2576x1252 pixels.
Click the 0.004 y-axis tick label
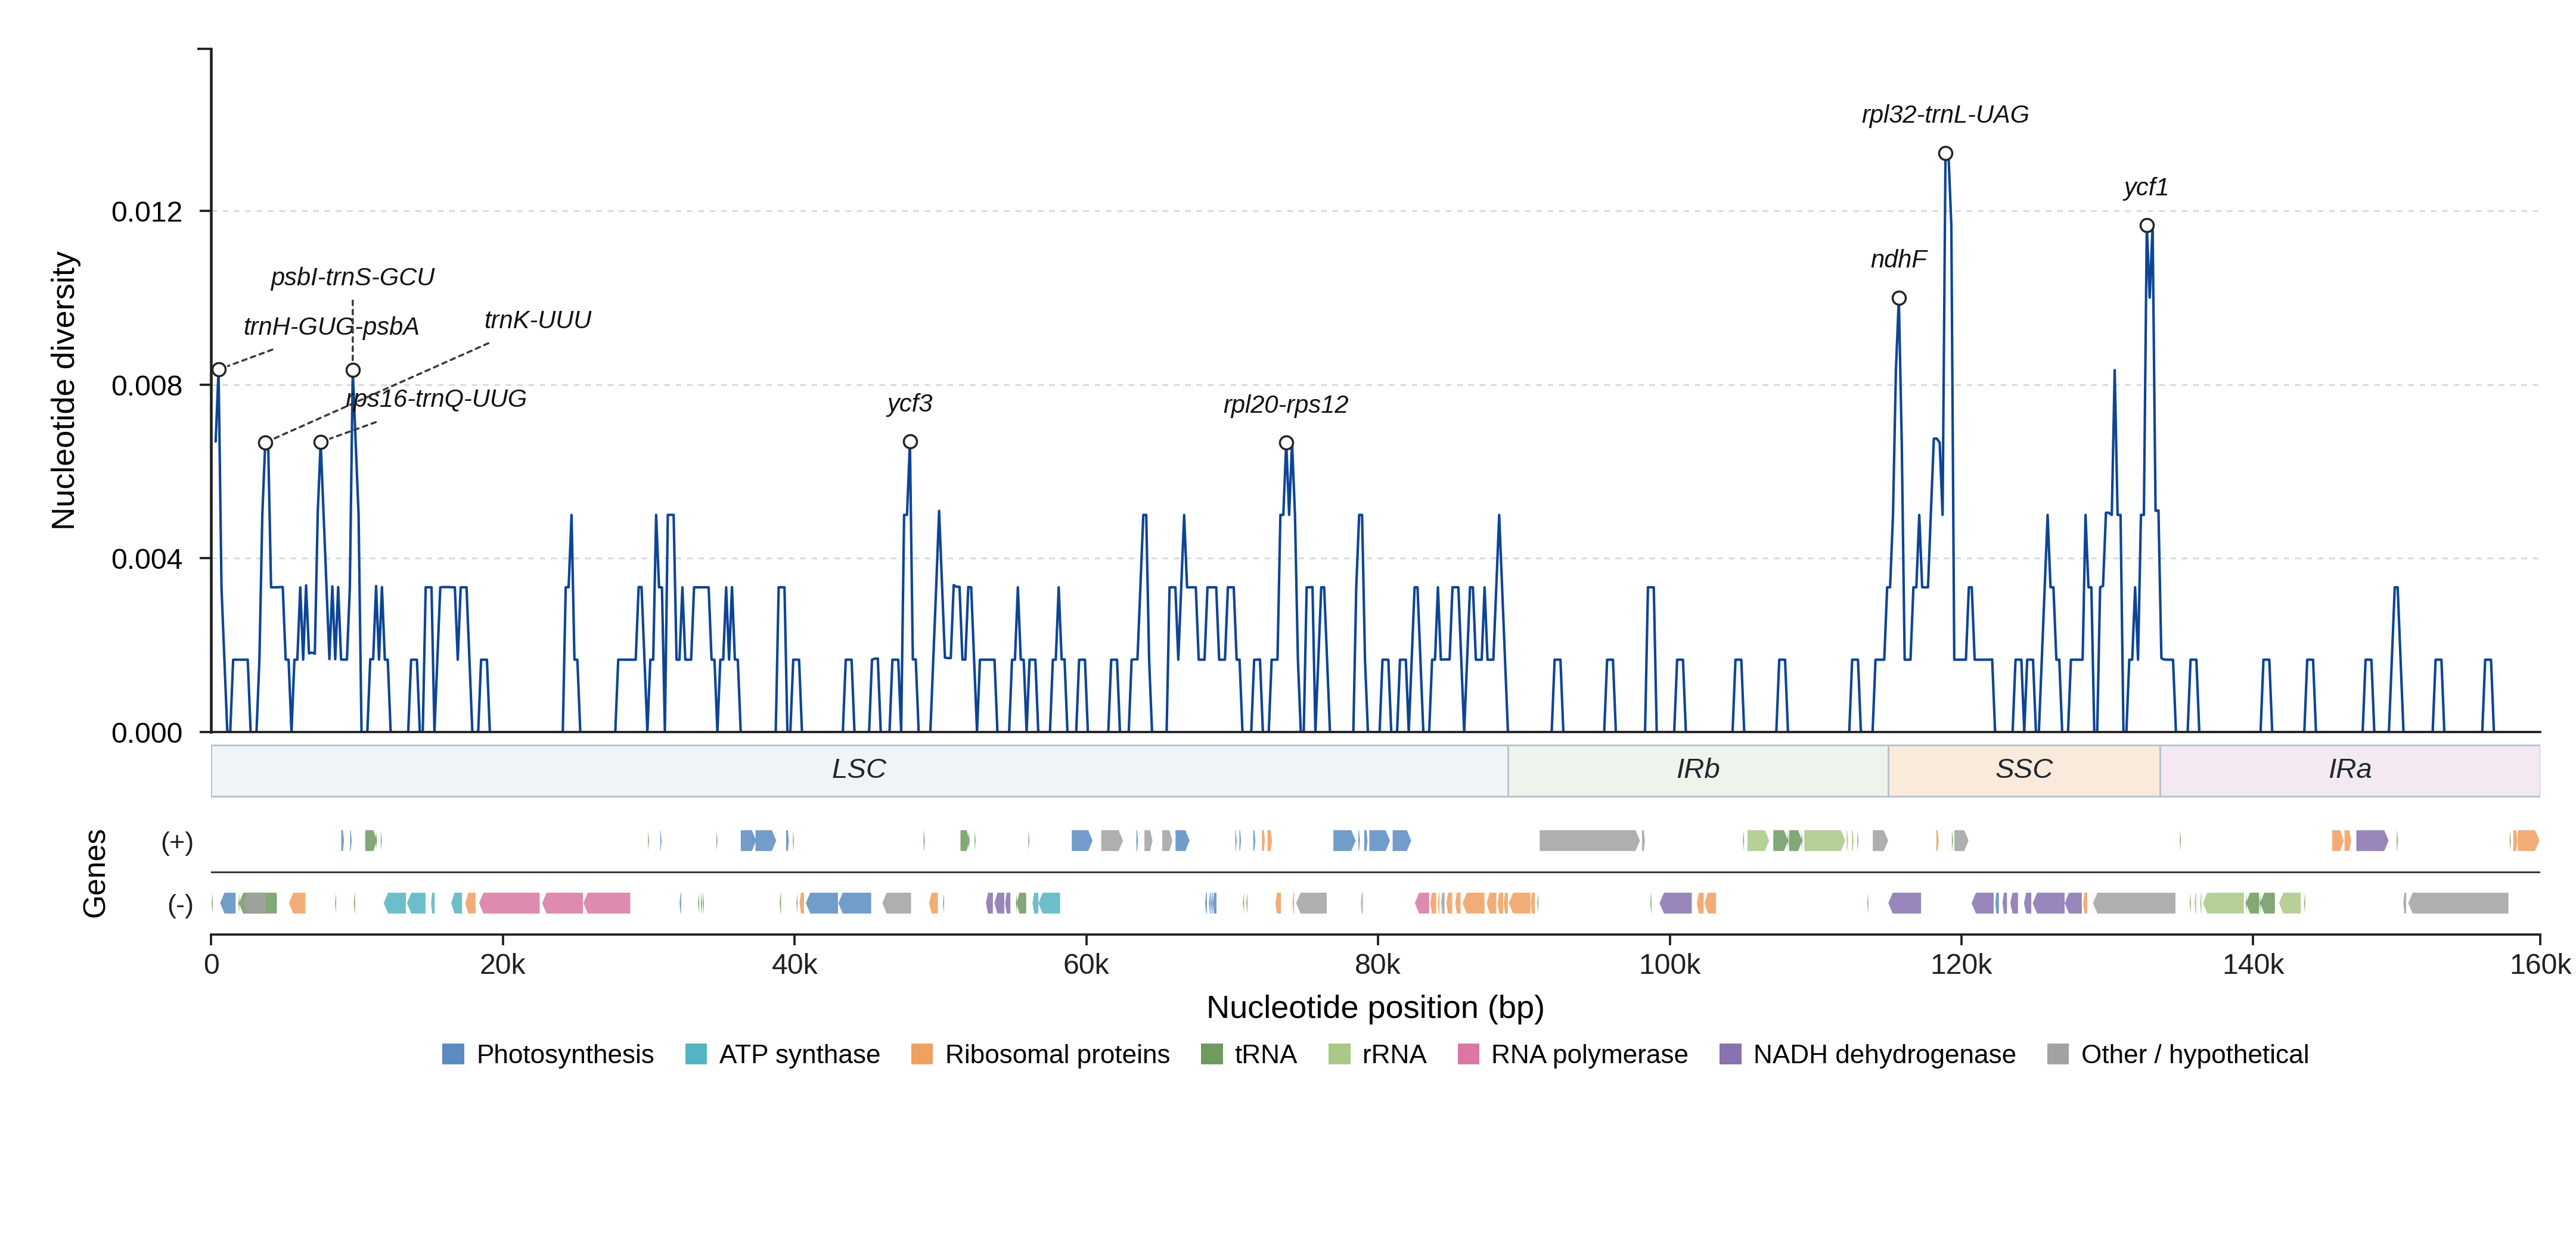click(147, 559)
